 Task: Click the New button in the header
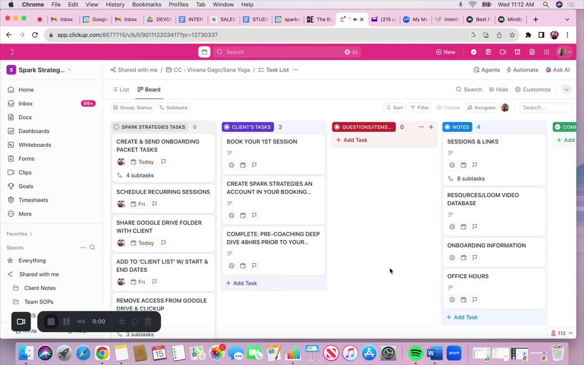(446, 52)
